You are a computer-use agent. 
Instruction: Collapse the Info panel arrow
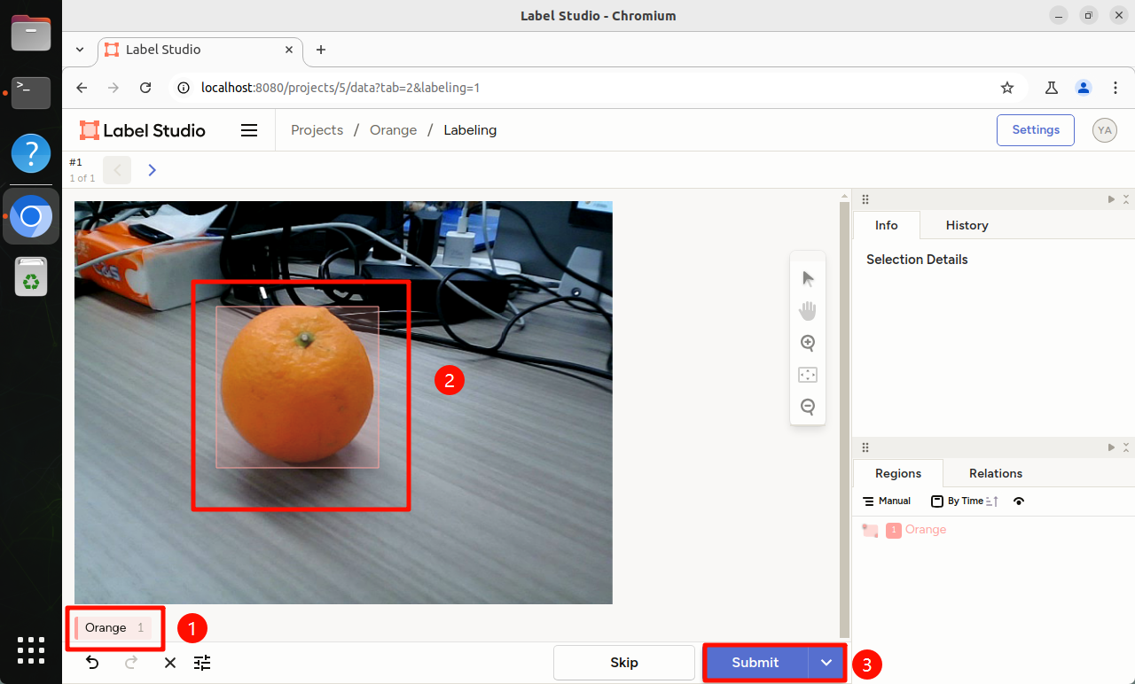pyautogui.click(x=1111, y=199)
